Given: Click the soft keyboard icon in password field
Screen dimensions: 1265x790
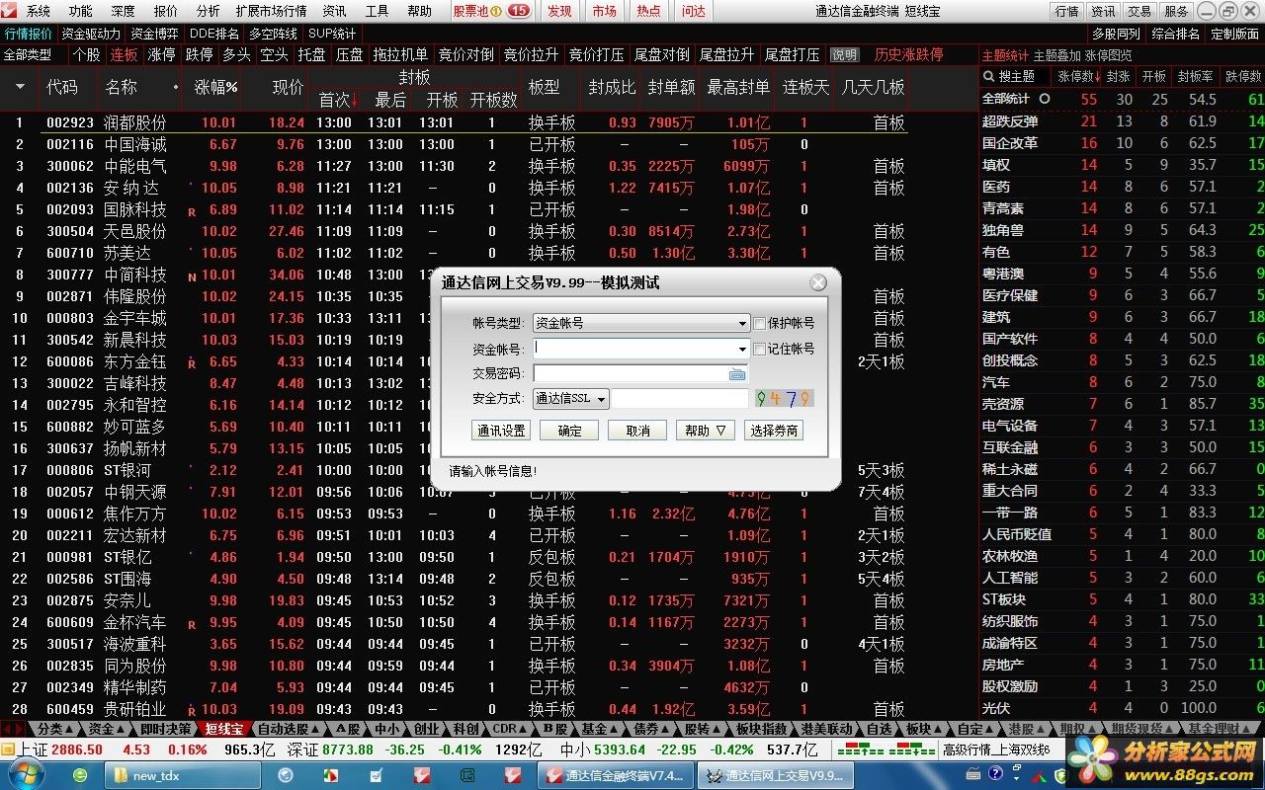Looking at the screenshot, I should tap(737, 374).
